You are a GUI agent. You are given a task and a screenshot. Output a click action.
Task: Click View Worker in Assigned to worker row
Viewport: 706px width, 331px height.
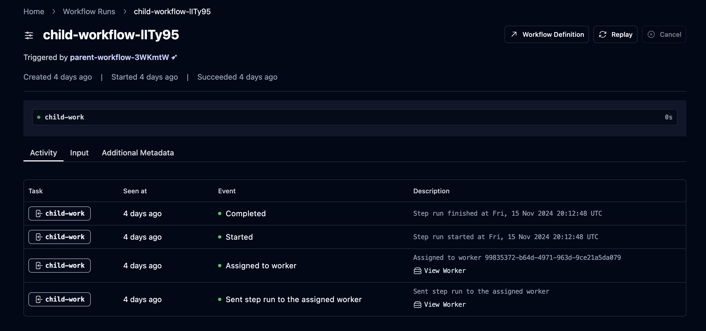click(x=445, y=271)
